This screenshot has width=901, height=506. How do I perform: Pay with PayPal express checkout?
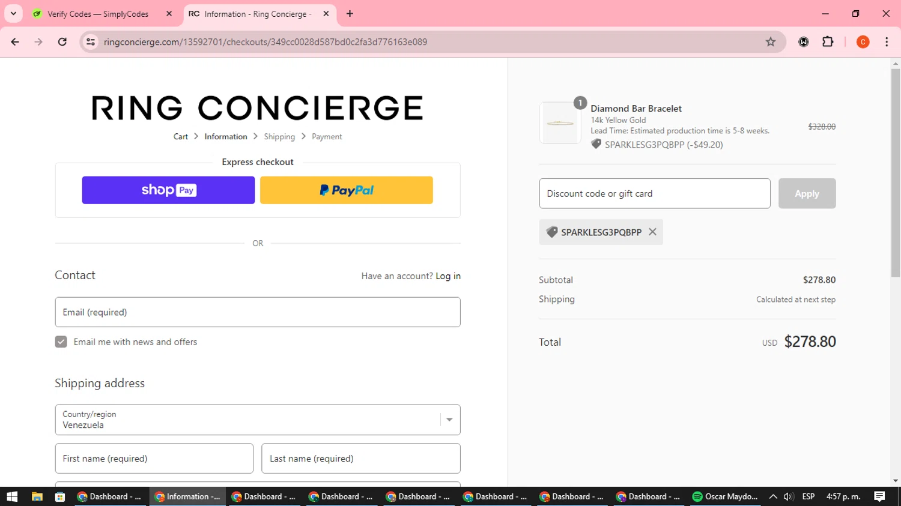[347, 190]
